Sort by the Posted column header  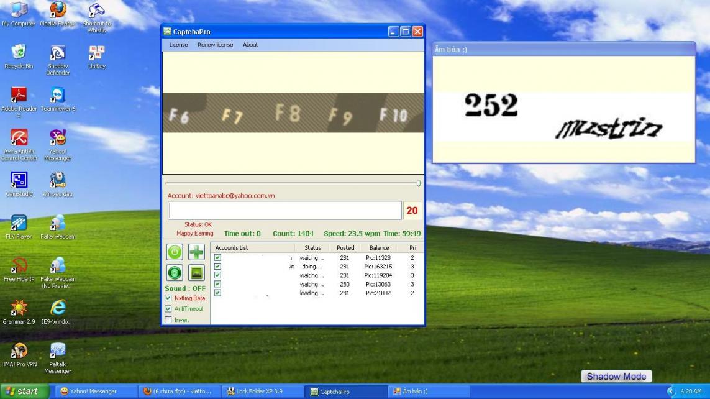click(x=345, y=248)
